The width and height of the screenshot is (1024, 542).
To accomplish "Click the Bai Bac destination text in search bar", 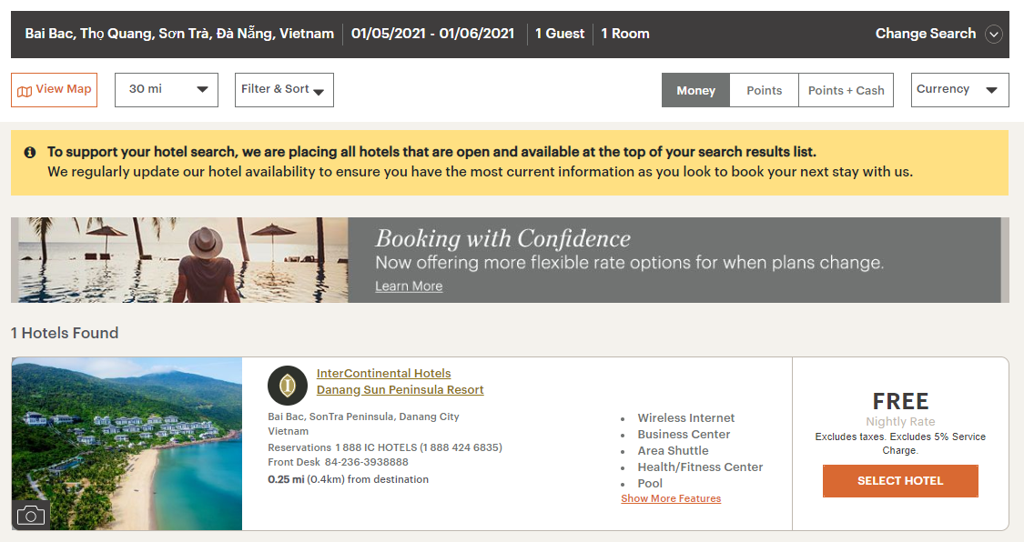I will click(179, 34).
